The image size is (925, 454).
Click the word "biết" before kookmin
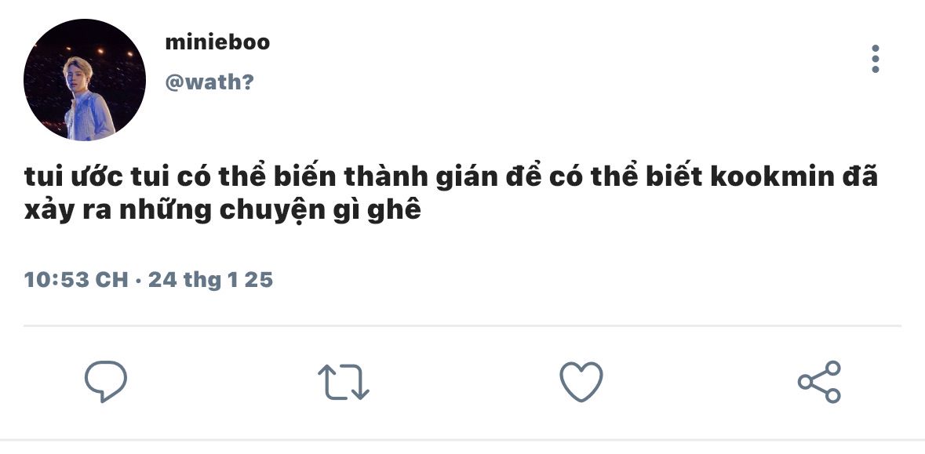click(674, 177)
